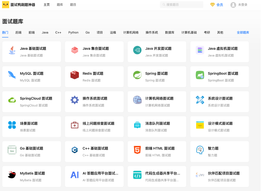The height and width of the screenshot is (191, 279).
Task: Click the purple Java 虚拟机 server icon
Action: point(200,50)
